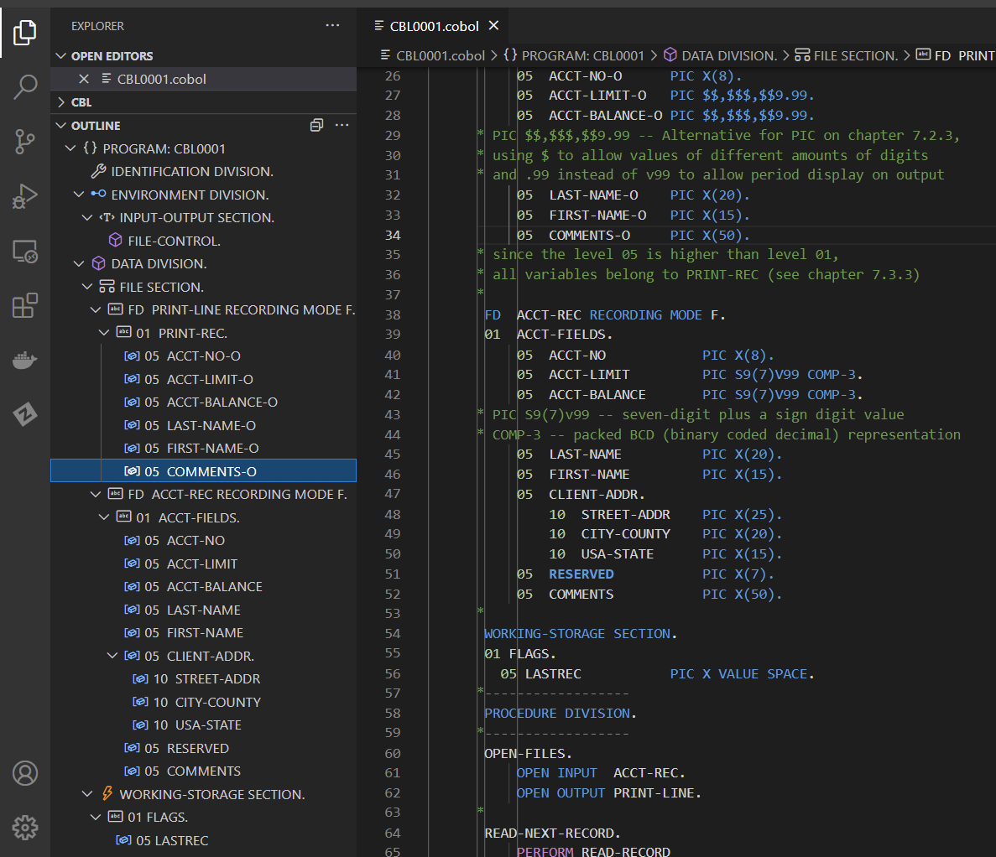Open the Remote Explorer icon

coord(25,251)
